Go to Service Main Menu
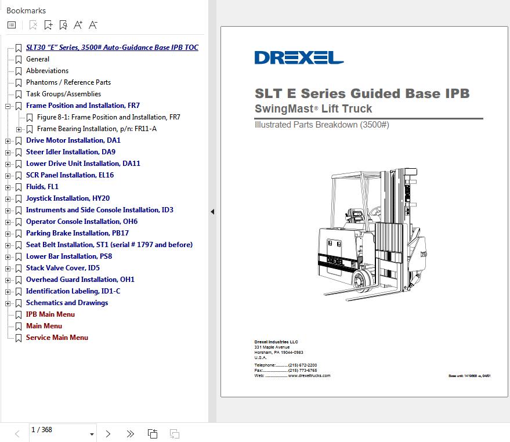 pyautogui.click(x=57, y=338)
